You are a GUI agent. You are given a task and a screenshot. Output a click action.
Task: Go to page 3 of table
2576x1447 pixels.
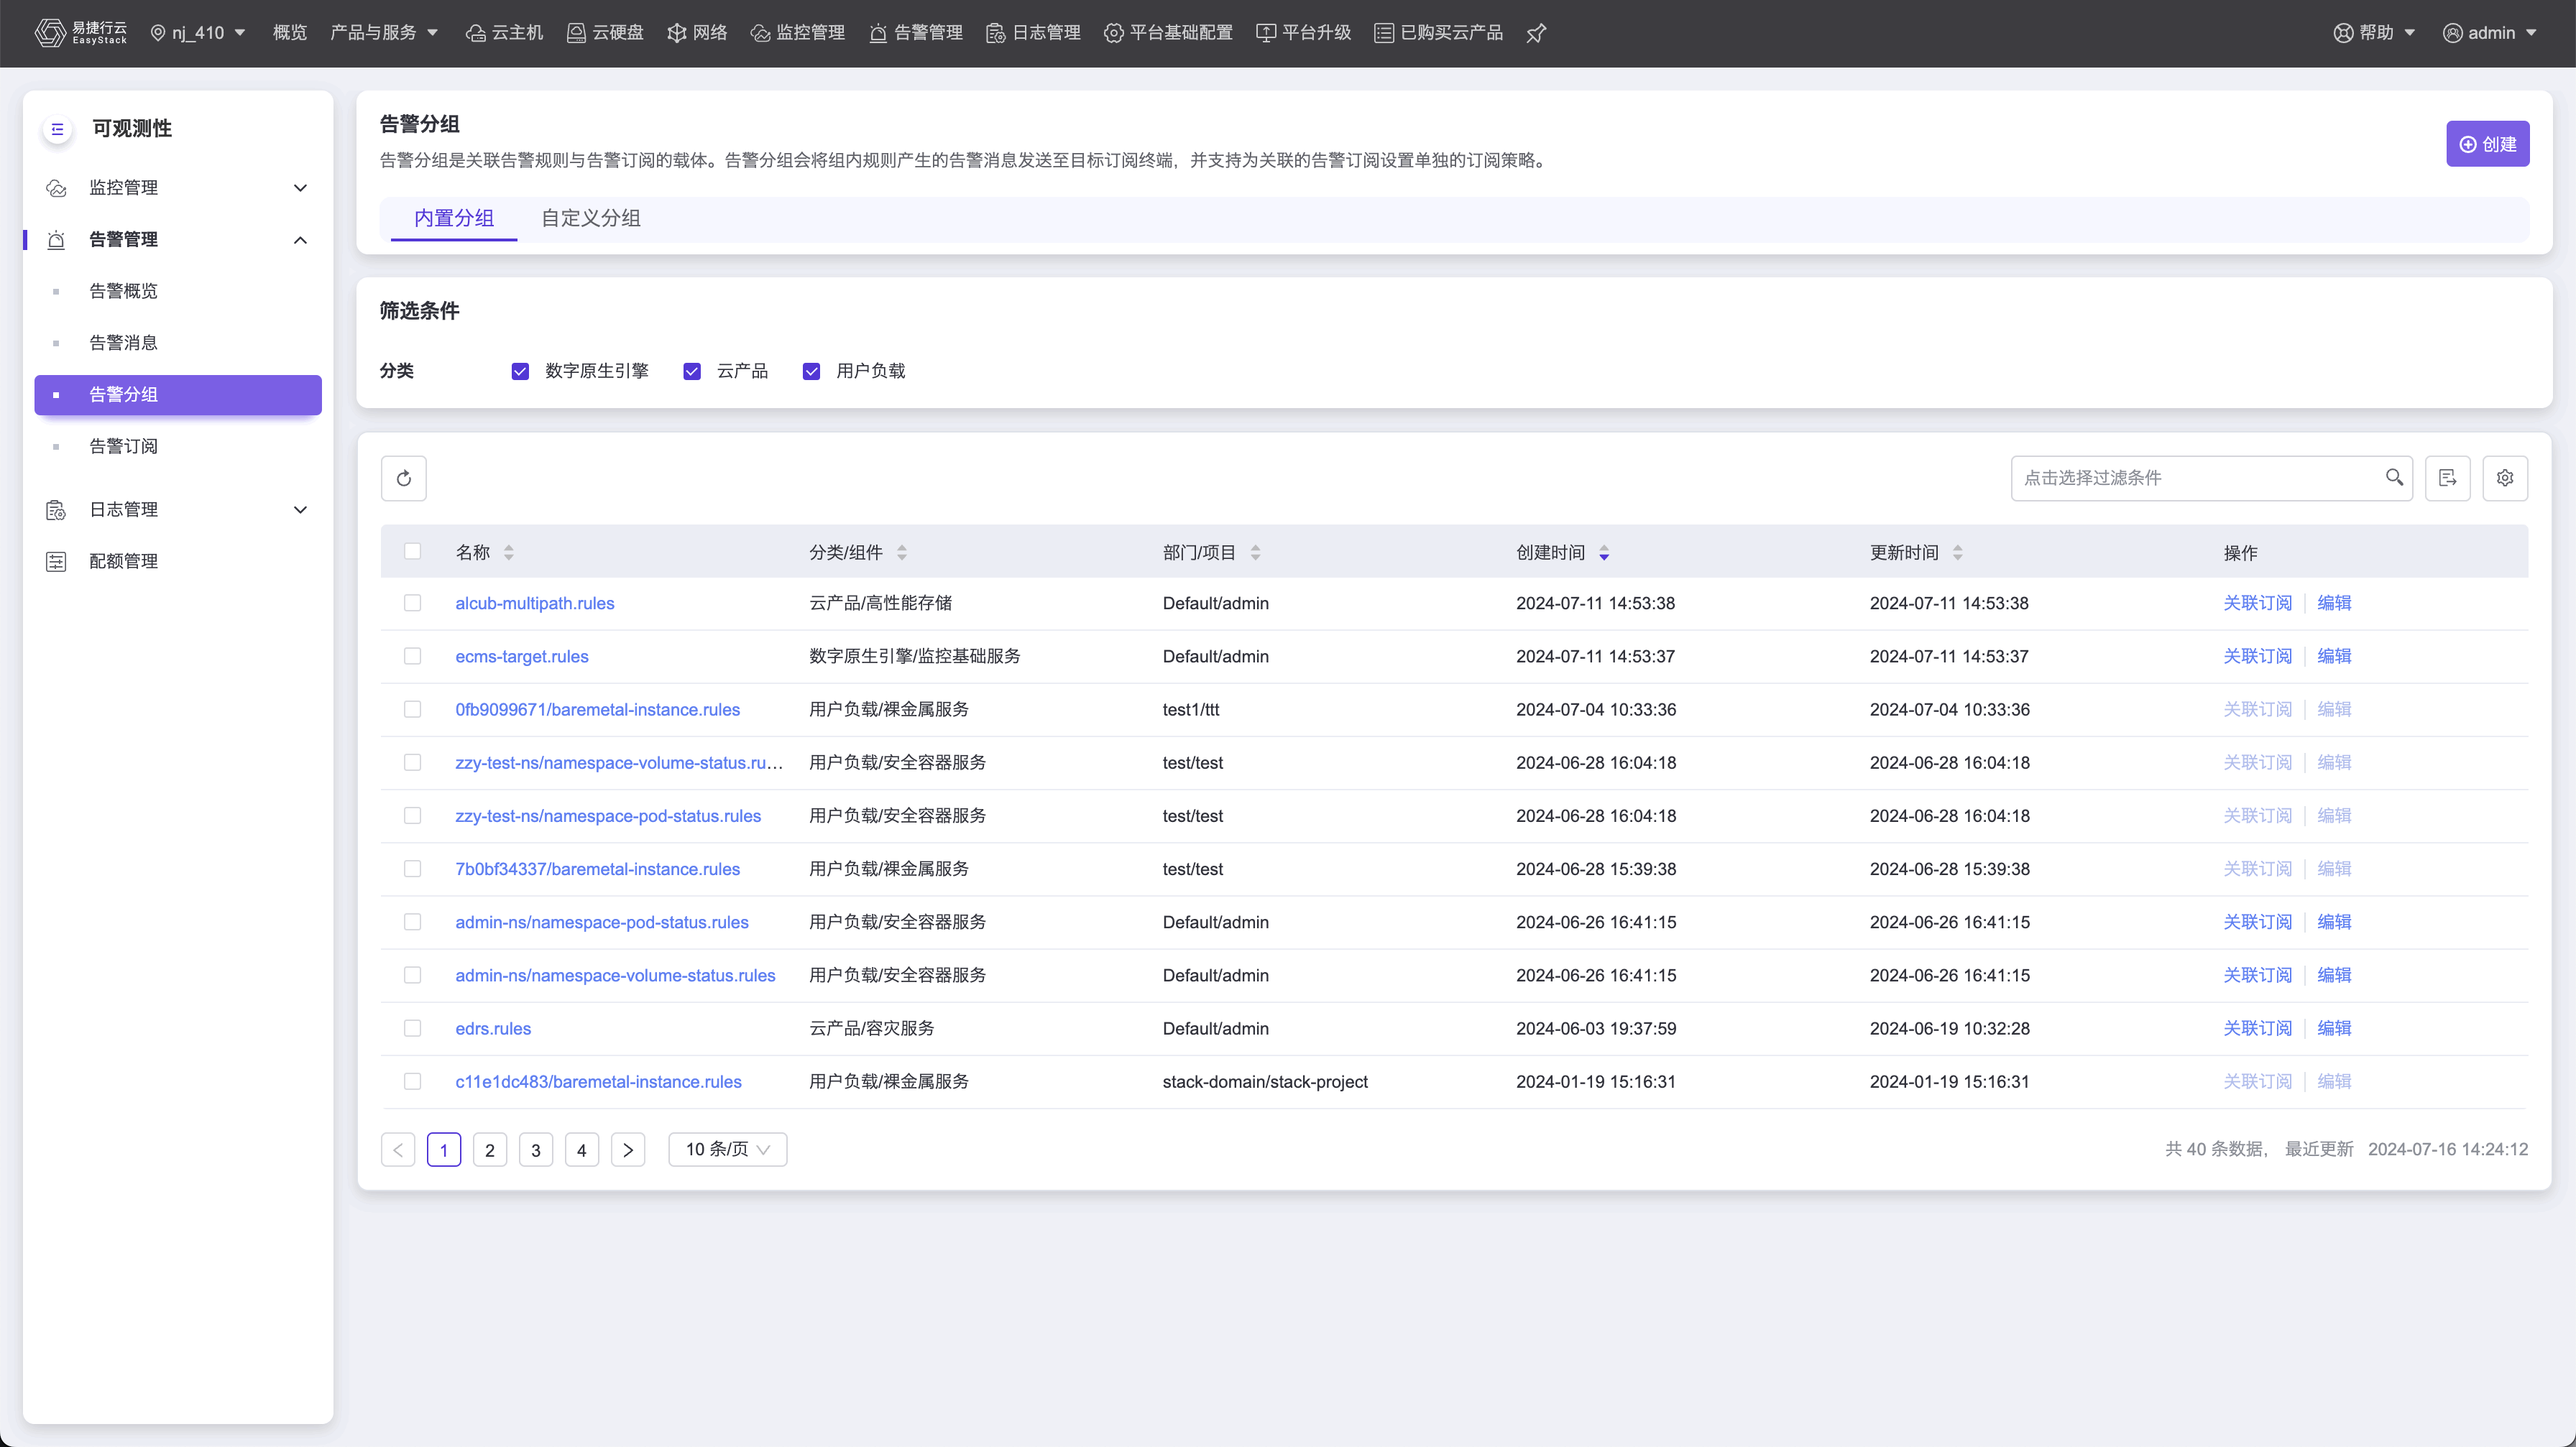point(535,1150)
